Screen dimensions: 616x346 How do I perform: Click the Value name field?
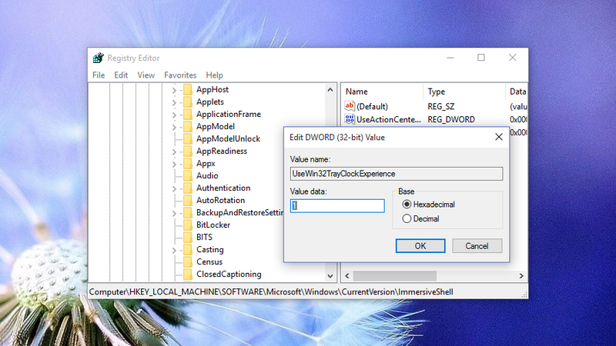[x=397, y=174]
